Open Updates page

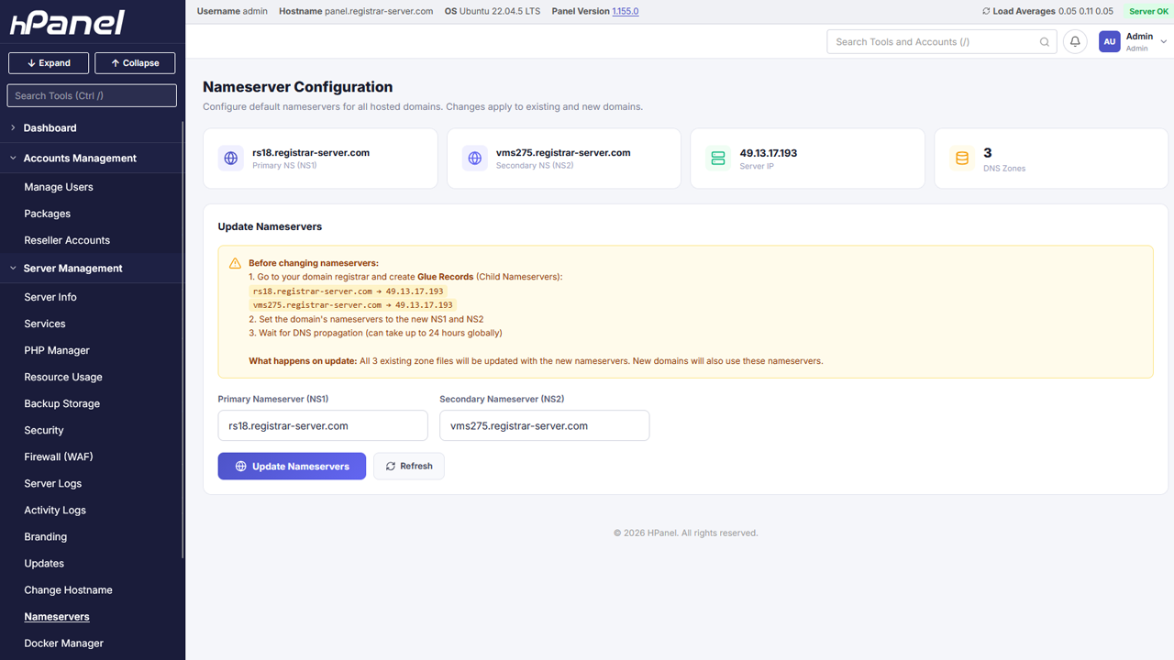point(44,563)
